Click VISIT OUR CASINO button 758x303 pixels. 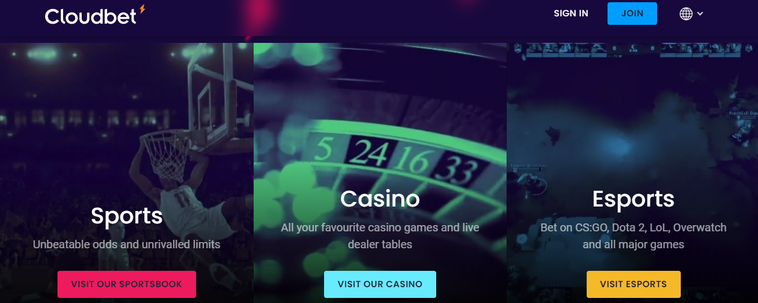click(x=380, y=284)
